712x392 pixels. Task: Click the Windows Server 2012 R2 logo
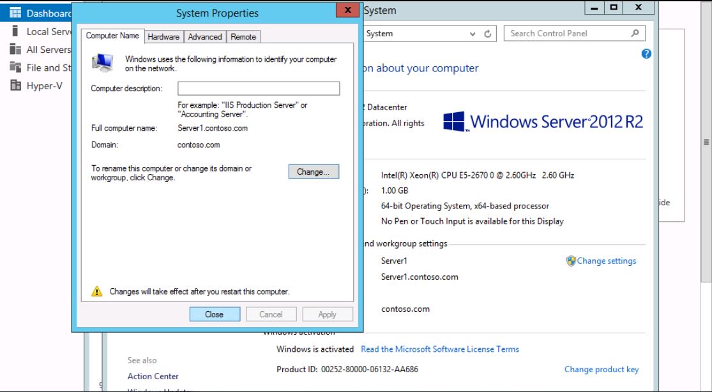(543, 122)
